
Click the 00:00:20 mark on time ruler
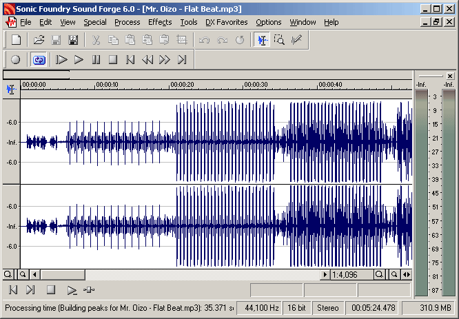click(x=182, y=85)
